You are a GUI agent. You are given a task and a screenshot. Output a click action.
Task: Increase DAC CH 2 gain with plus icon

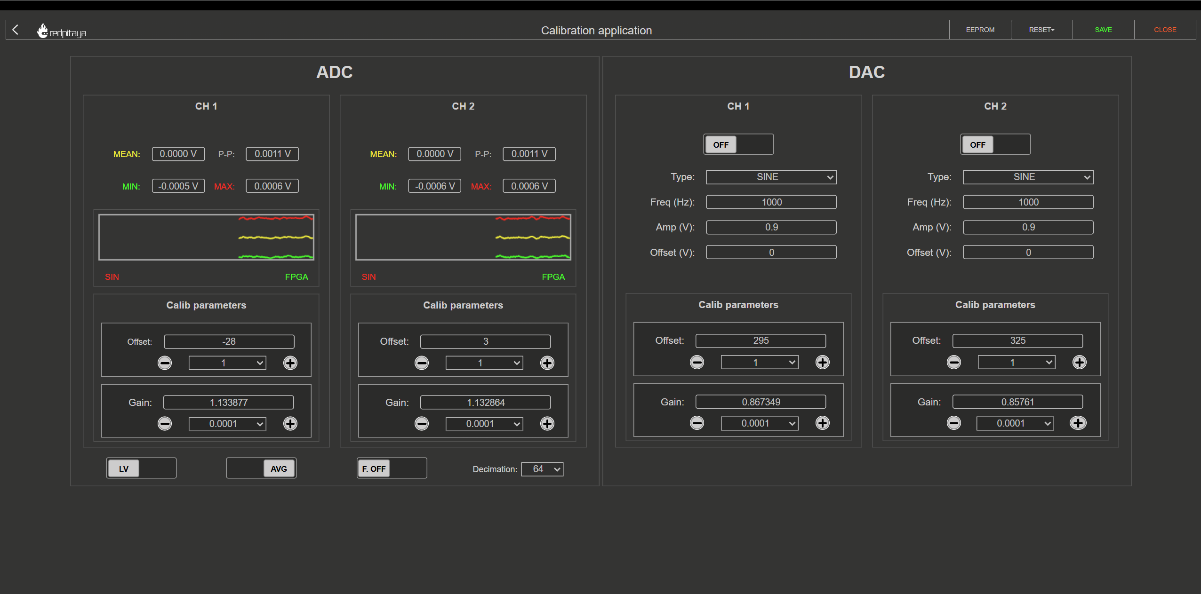1078,423
